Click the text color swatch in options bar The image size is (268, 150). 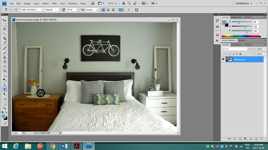tap(121, 10)
